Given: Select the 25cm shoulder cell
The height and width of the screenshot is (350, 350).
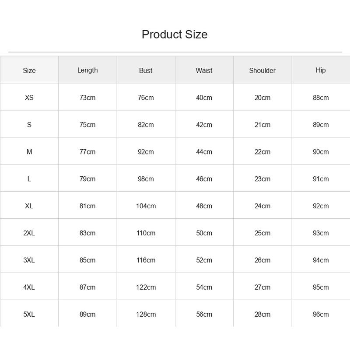Looking at the screenshot, I should (262, 233).
